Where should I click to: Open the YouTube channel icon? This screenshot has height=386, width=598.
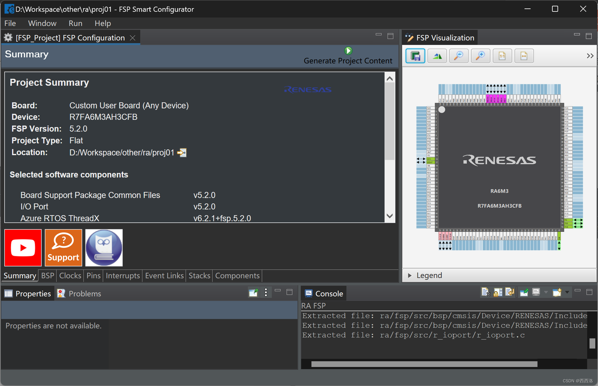tap(23, 248)
